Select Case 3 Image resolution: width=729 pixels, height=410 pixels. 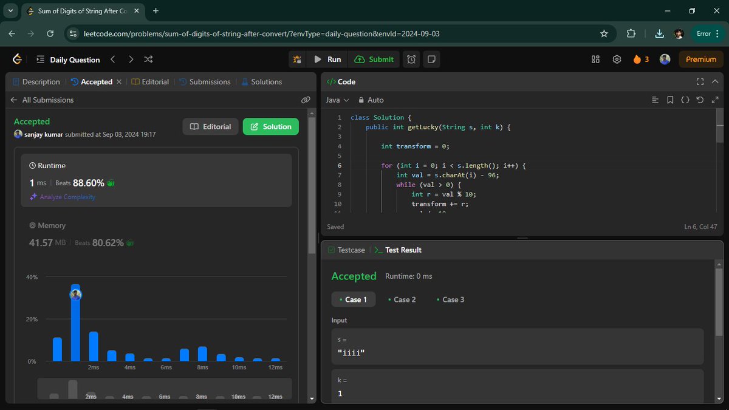451,299
